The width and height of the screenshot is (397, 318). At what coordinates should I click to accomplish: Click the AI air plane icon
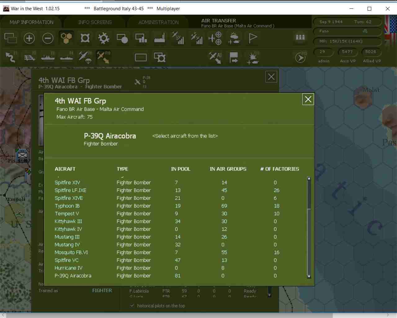click(x=215, y=57)
